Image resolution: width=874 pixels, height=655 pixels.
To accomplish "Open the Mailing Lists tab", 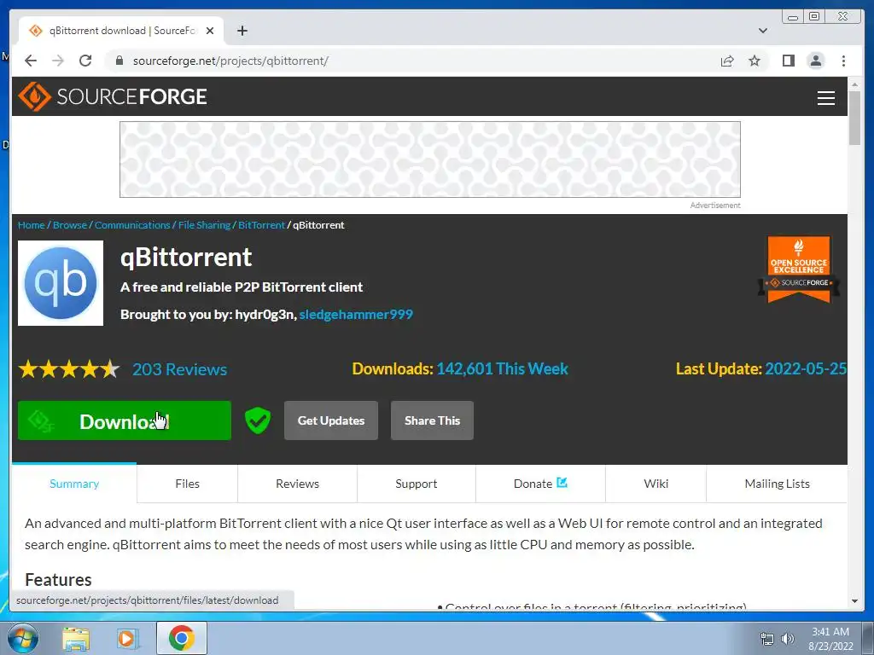I will (x=777, y=484).
